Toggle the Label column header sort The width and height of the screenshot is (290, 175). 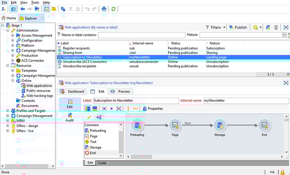(x=65, y=43)
